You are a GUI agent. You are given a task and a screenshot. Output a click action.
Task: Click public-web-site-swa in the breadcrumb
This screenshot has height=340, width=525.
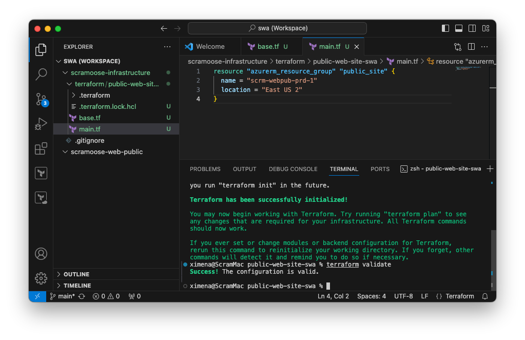pyautogui.click(x=345, y=62)
